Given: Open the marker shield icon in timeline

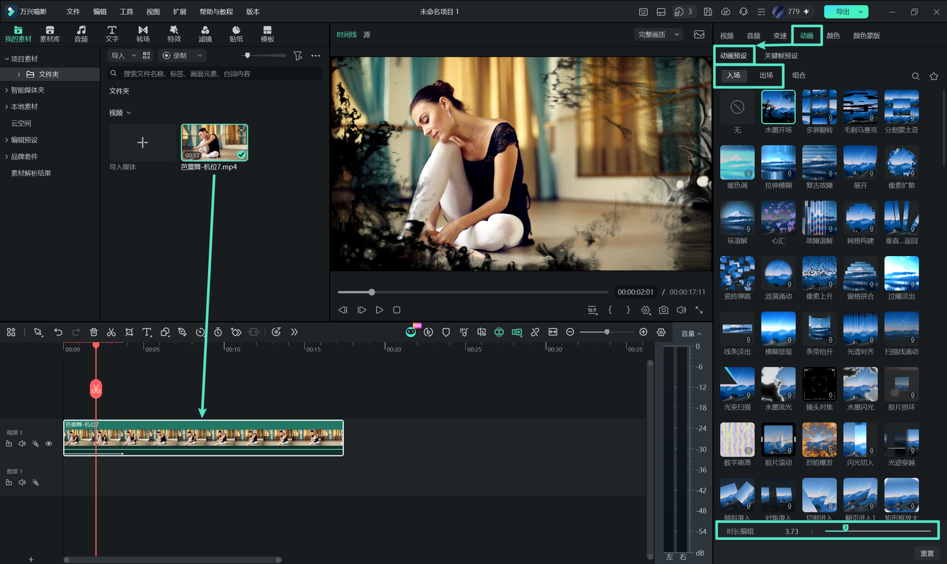Looking at the screenshot, I should coord(446,332).
